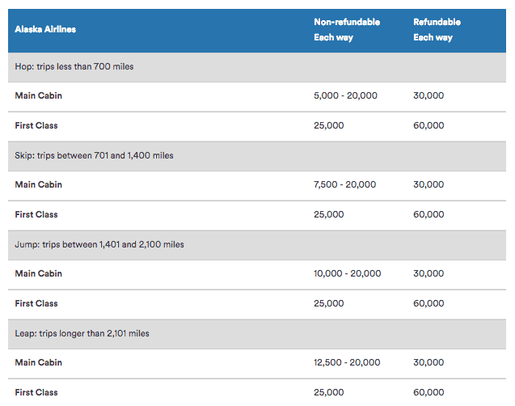Click 30,000 refundable value in Hop Main Cabin row
The image size is (515, 406).
point(428,95)
